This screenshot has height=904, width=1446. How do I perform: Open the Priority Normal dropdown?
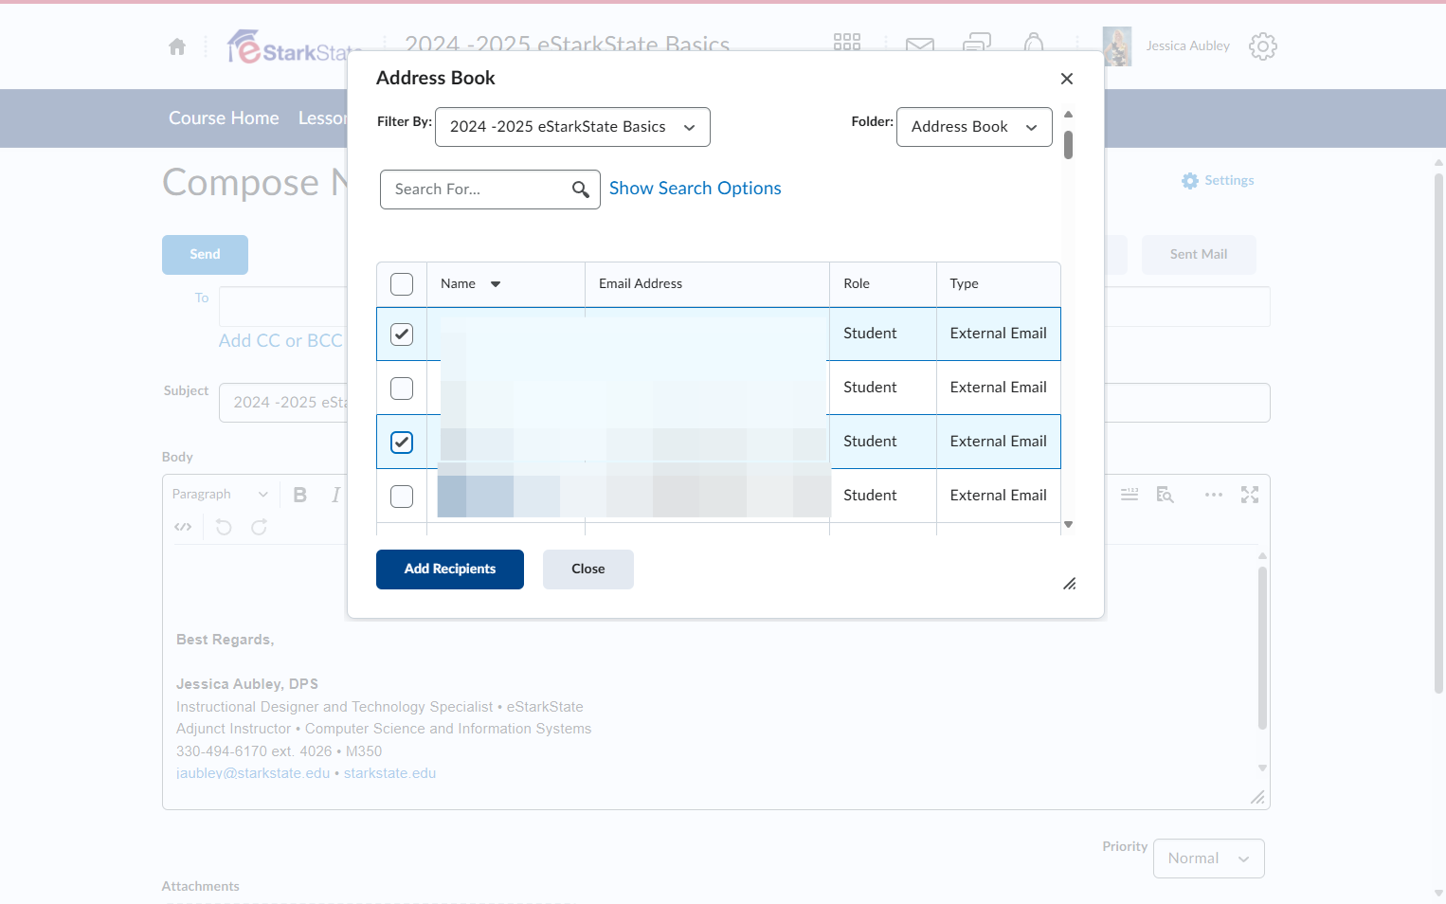click(x=1209, y=859)
